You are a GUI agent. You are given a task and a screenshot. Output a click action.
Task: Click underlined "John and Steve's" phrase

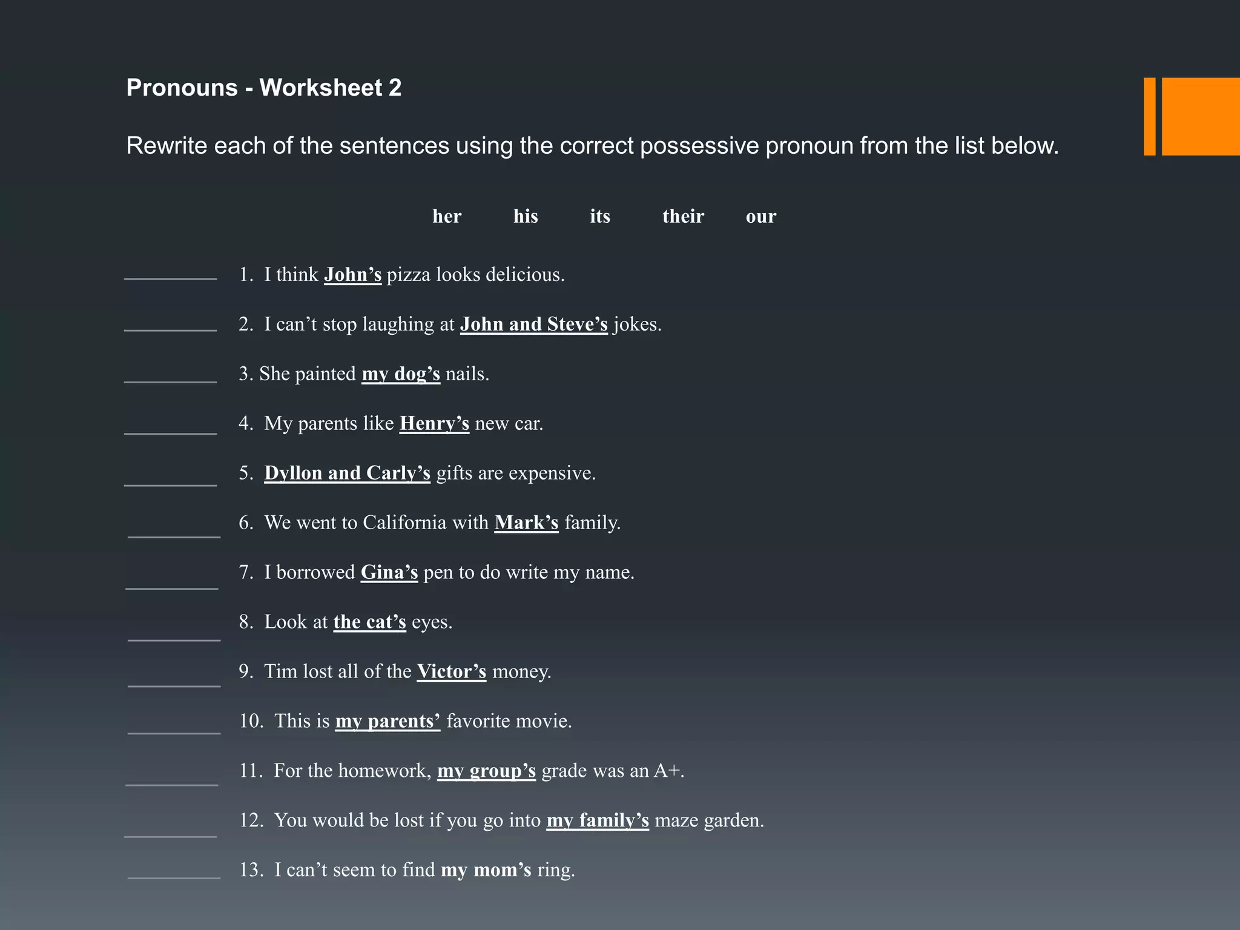533,325
